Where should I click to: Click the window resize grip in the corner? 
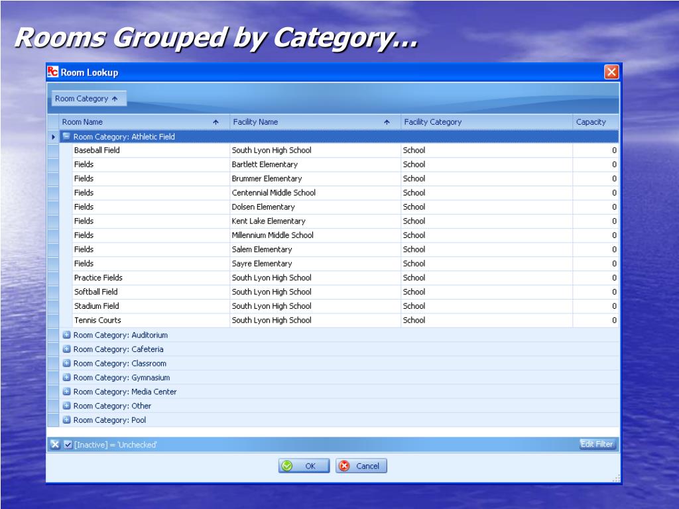click(x=616, y=479)
